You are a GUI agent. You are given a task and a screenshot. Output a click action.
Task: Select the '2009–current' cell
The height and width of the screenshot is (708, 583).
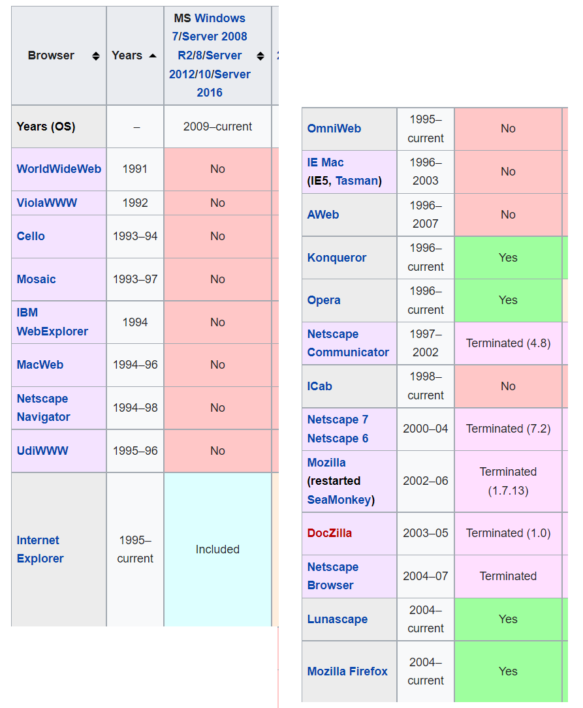tap(217, 127)
